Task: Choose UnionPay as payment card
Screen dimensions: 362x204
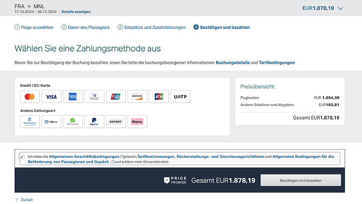Action: (115, 96)
